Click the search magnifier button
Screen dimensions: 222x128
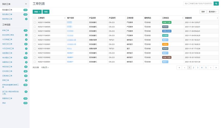click(x=216, y=4)
